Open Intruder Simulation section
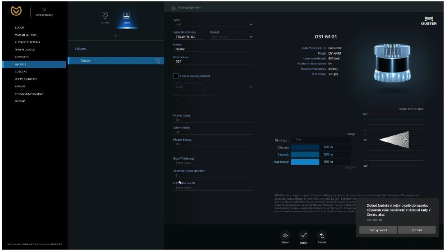The width and height of the screenshot is (445, 251). 29,94
